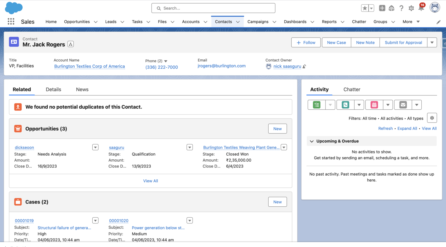Log a call using the phone icon
Screen dimensions: 446x247
click(x=345, y=105)
